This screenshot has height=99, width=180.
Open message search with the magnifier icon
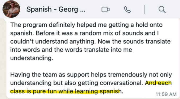(162, 10)
